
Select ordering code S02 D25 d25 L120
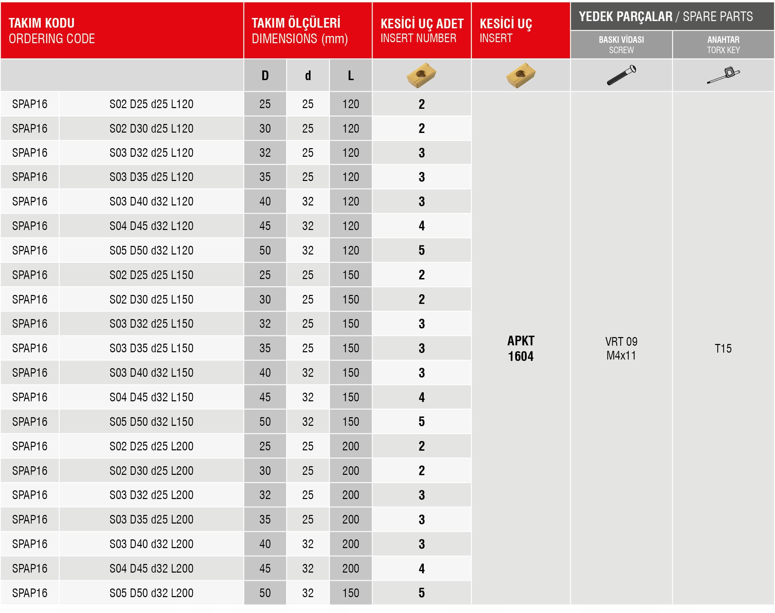[151, 104]
